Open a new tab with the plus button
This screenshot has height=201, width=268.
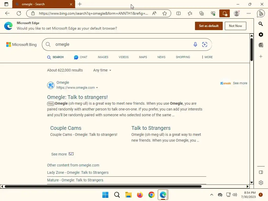pos(80,4)
